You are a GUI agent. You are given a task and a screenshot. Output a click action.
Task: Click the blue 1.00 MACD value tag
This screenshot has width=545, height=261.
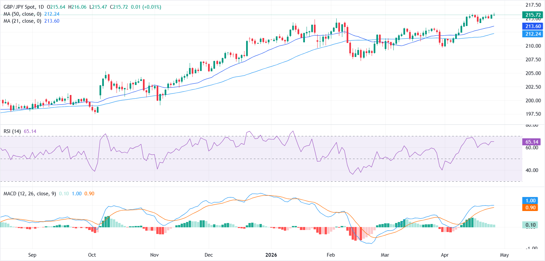(530, 201)
